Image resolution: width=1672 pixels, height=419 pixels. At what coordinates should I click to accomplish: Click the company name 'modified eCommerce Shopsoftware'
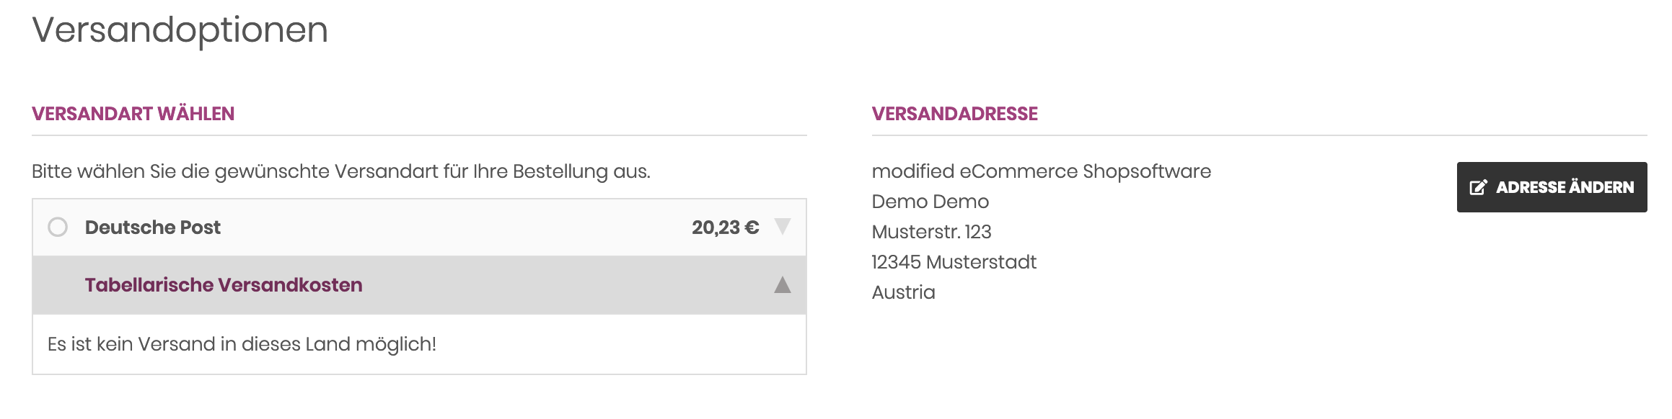[x=1041, y=171]
